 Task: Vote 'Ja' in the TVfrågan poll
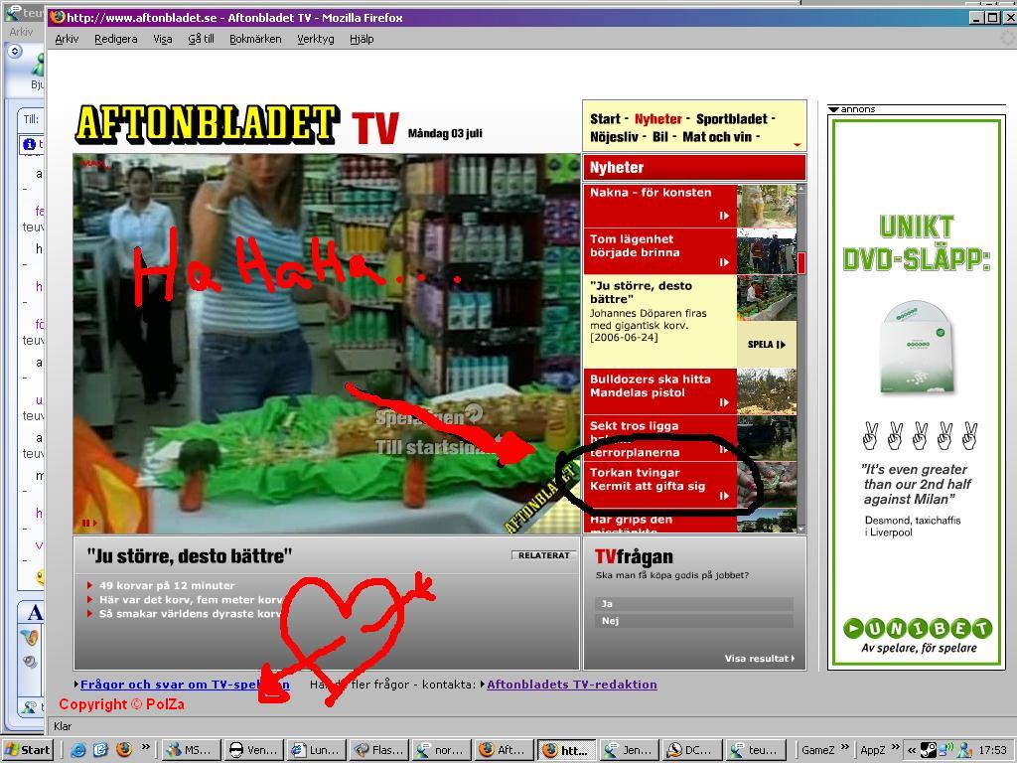(693, 603)
